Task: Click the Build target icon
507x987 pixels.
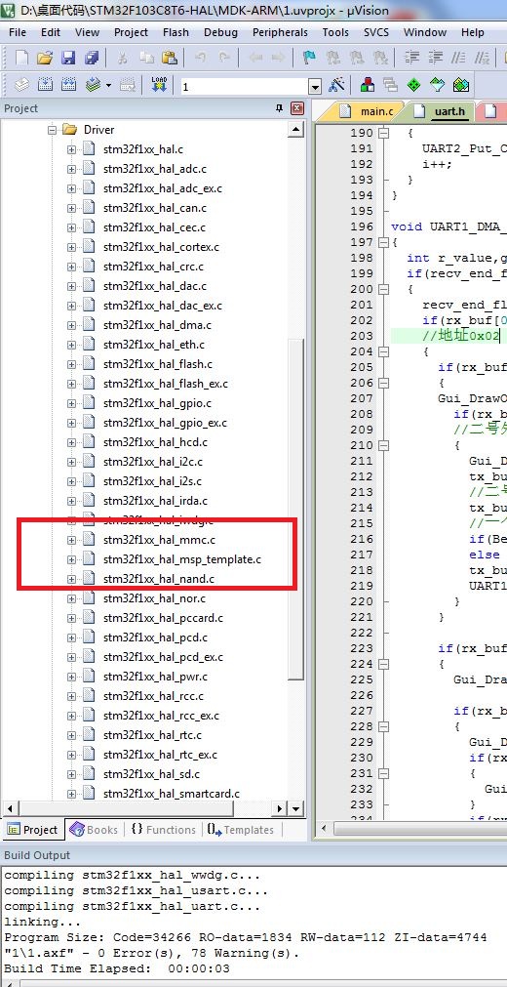Action: click(x=45, y=84)
